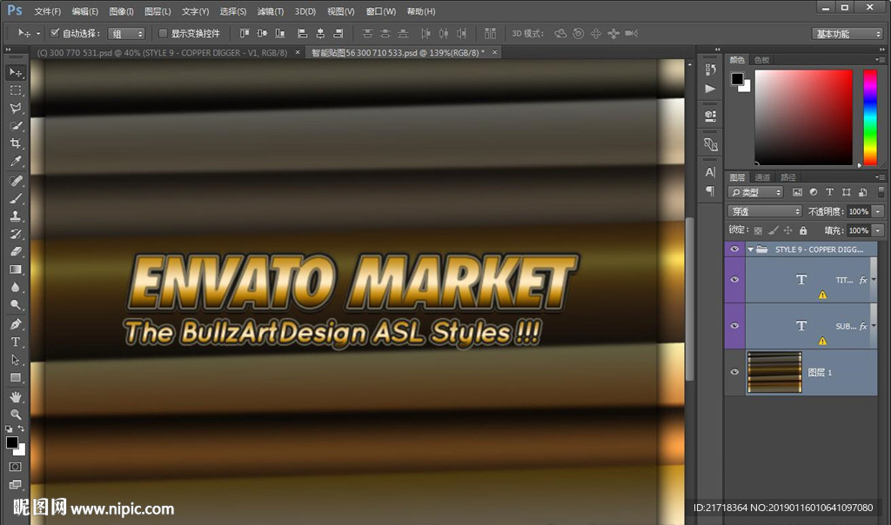
Task: Change the screen mode icon
Action: [x=16, y=484]
